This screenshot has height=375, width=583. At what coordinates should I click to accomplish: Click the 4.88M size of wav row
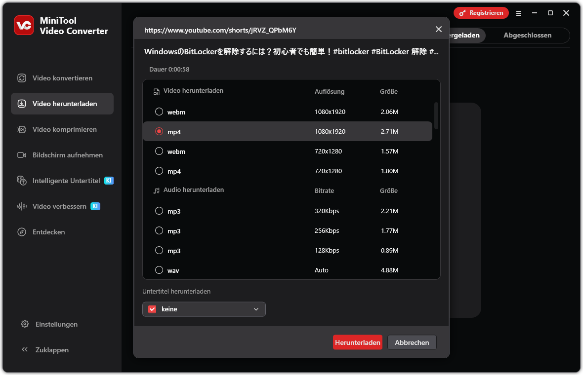click(x=389, y=270)
